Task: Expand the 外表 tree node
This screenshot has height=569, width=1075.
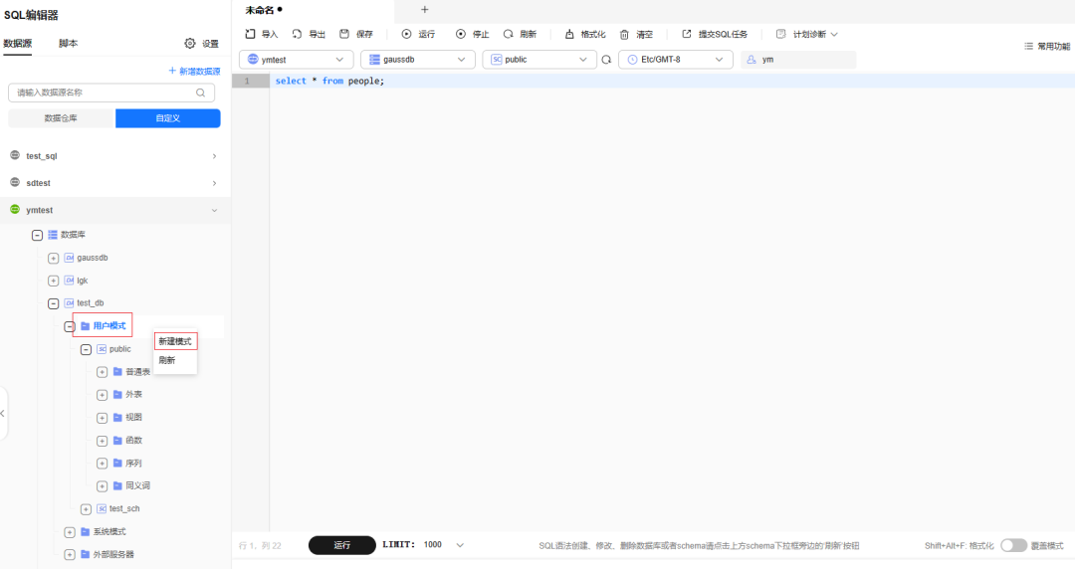Action: pyautogui.click(x=102, y=395)
